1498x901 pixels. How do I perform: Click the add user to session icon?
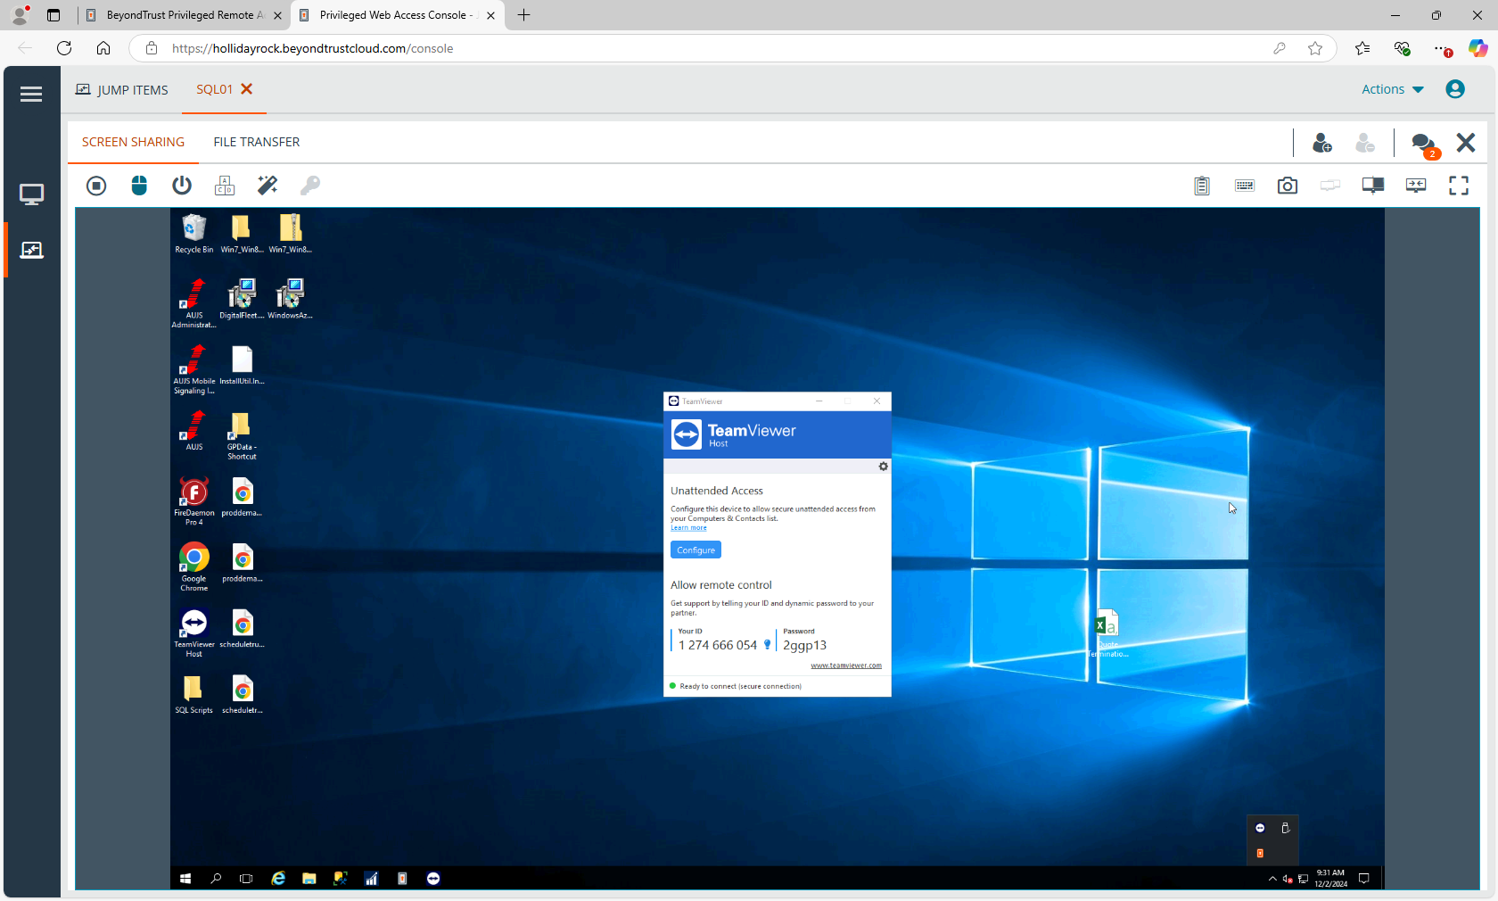[x=1322, y=143]
